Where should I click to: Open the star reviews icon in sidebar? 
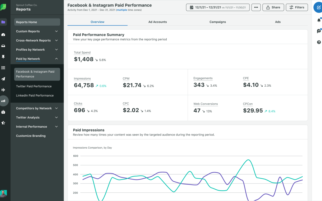[3, 123]
